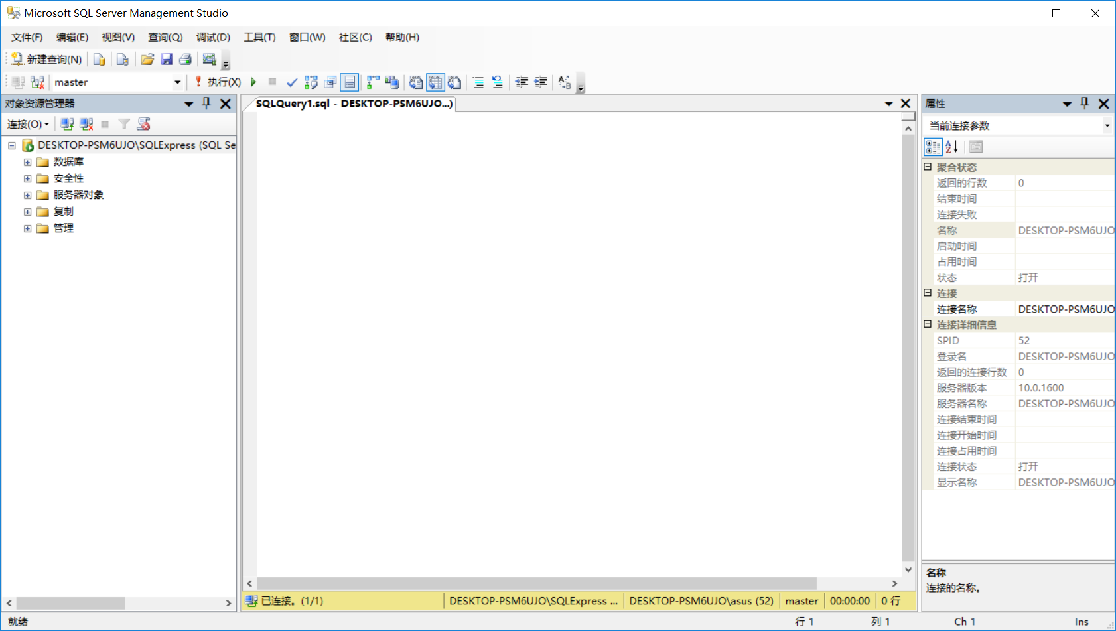Collapse the 连接详细信息 property category
Image resolution: width=1116 pixels, height=631 pixels.
[x=928, y=324]
